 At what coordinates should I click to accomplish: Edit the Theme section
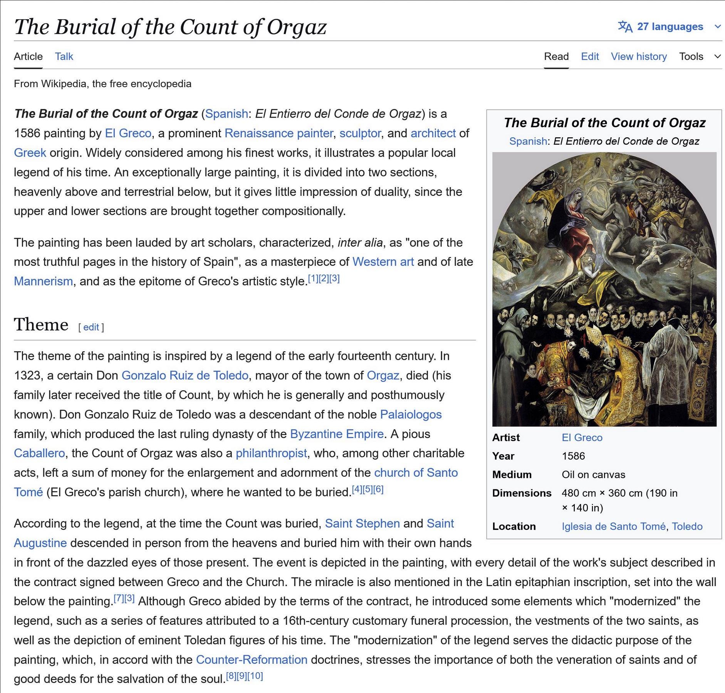tap(91, 327)
